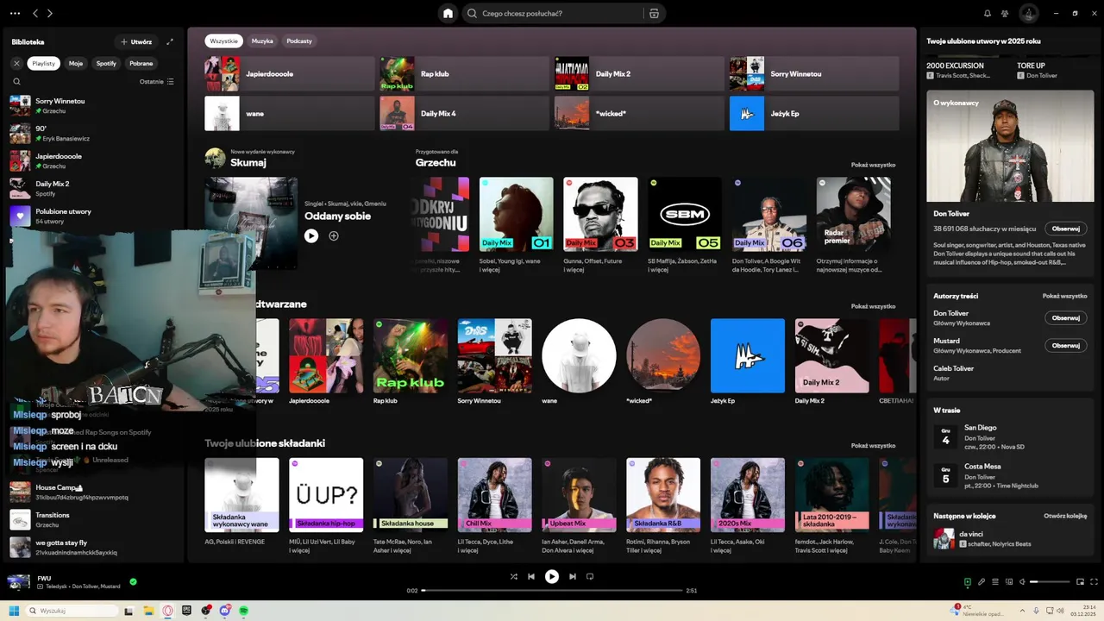Toggle repeat mode

(x=590, y=576)
